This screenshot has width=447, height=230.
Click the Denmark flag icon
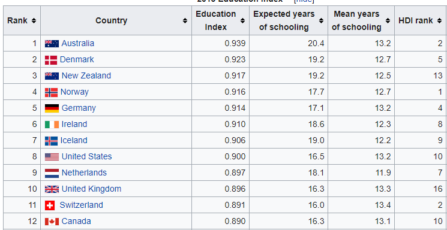click(x=51, y=60)
